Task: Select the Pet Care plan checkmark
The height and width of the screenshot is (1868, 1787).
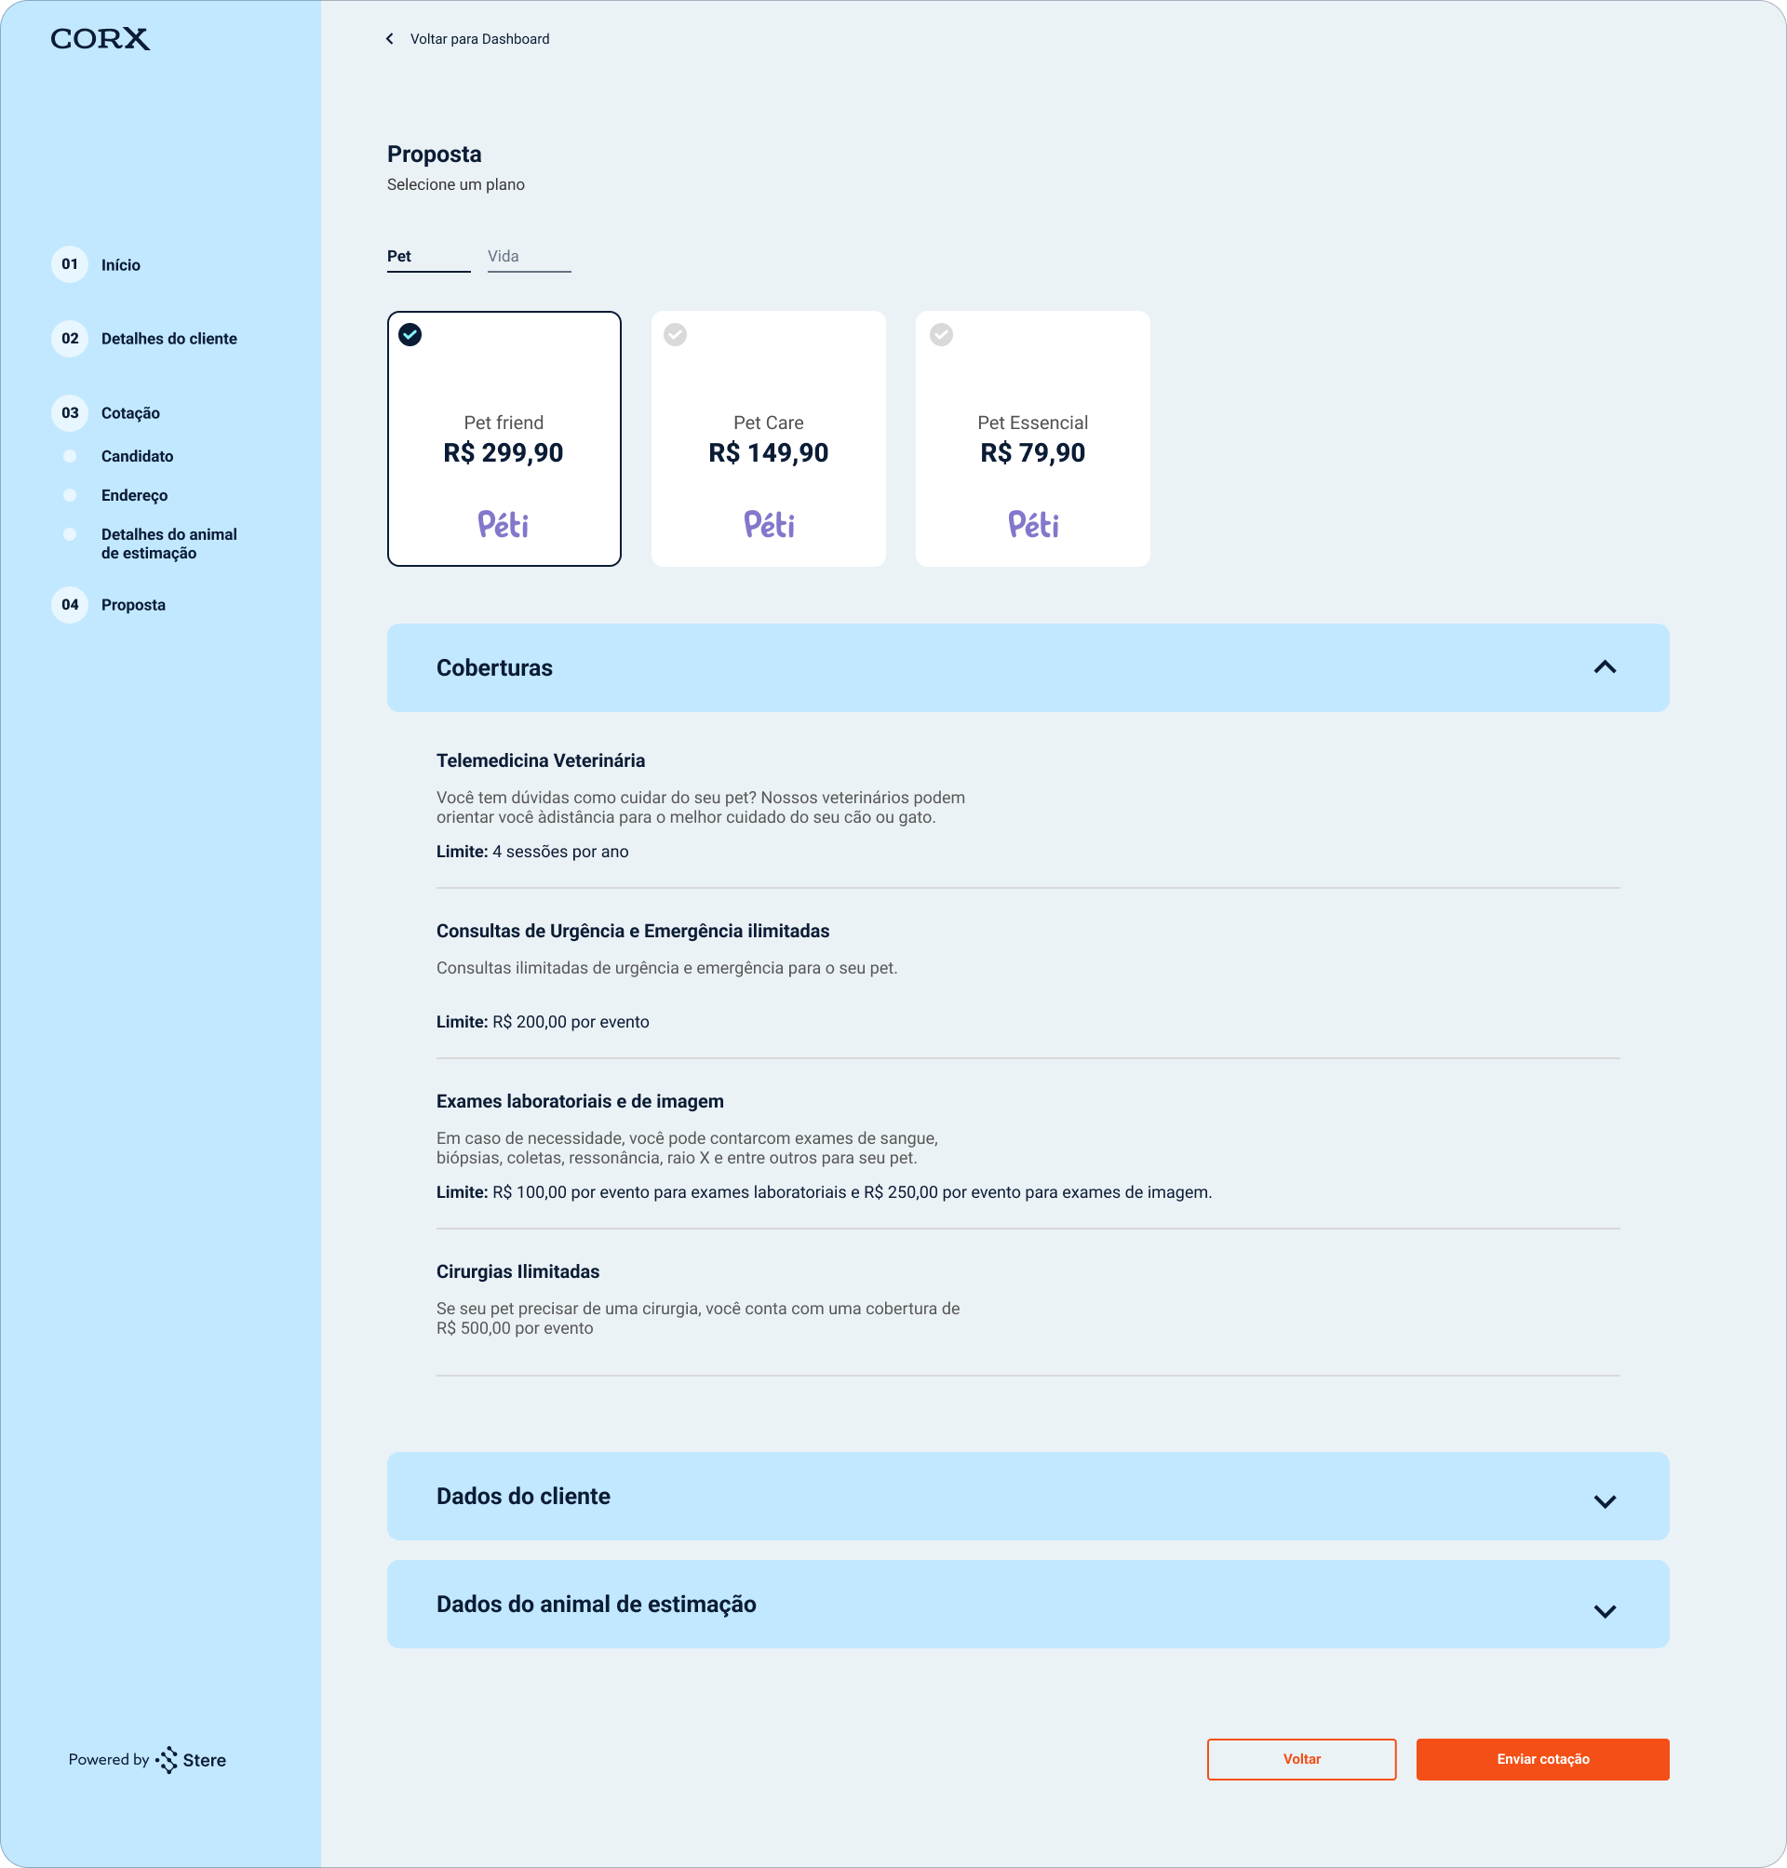Action: coord(676,334)
